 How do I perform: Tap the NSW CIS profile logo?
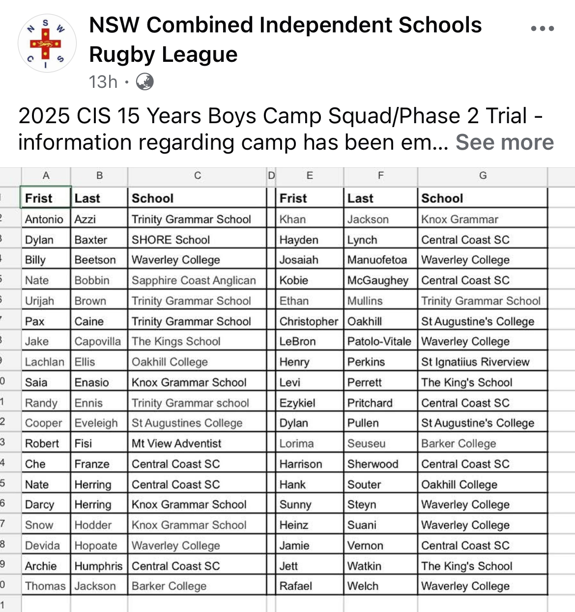[47, 43]
